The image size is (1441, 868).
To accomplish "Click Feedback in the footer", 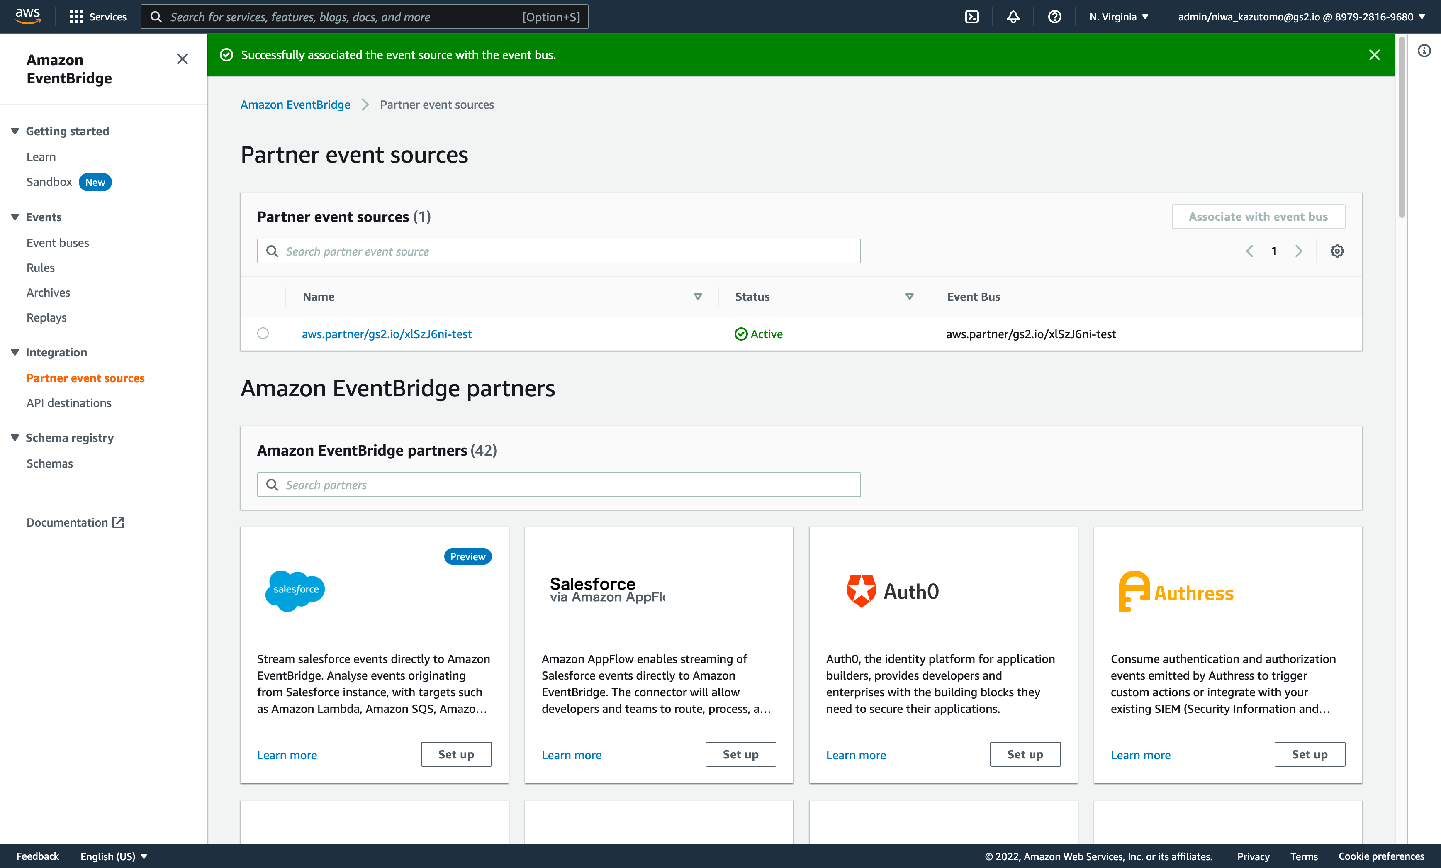I will (37, 856).
